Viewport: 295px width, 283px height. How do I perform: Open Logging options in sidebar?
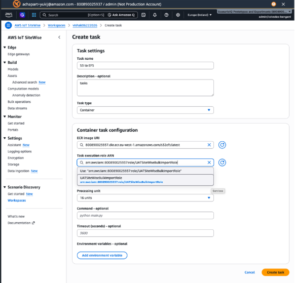(20, 151)
